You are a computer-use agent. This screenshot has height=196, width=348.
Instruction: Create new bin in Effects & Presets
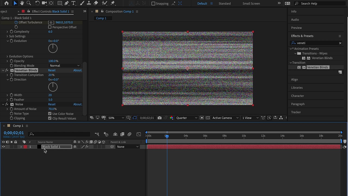(x=340, y=72)
